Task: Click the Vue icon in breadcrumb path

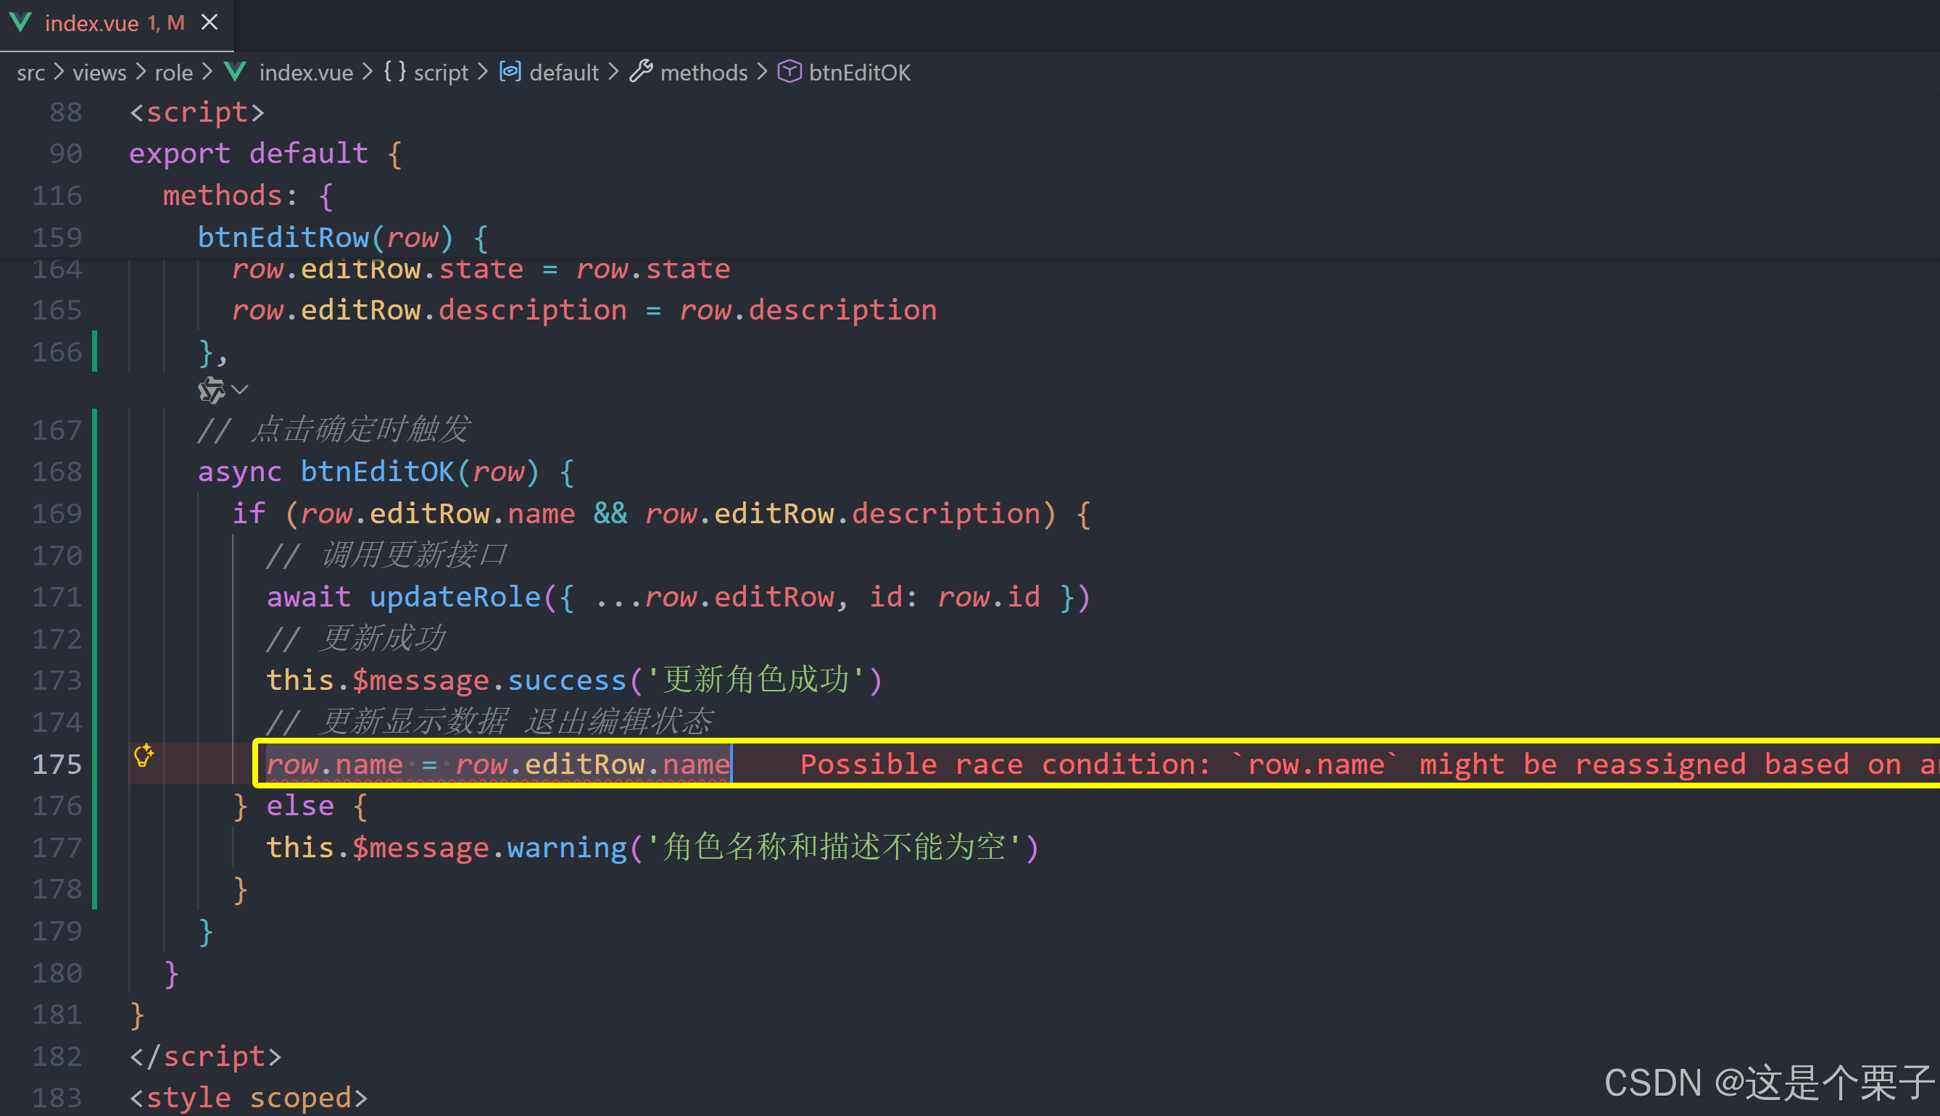Action: pyautogui.click(x=236, y=72)
